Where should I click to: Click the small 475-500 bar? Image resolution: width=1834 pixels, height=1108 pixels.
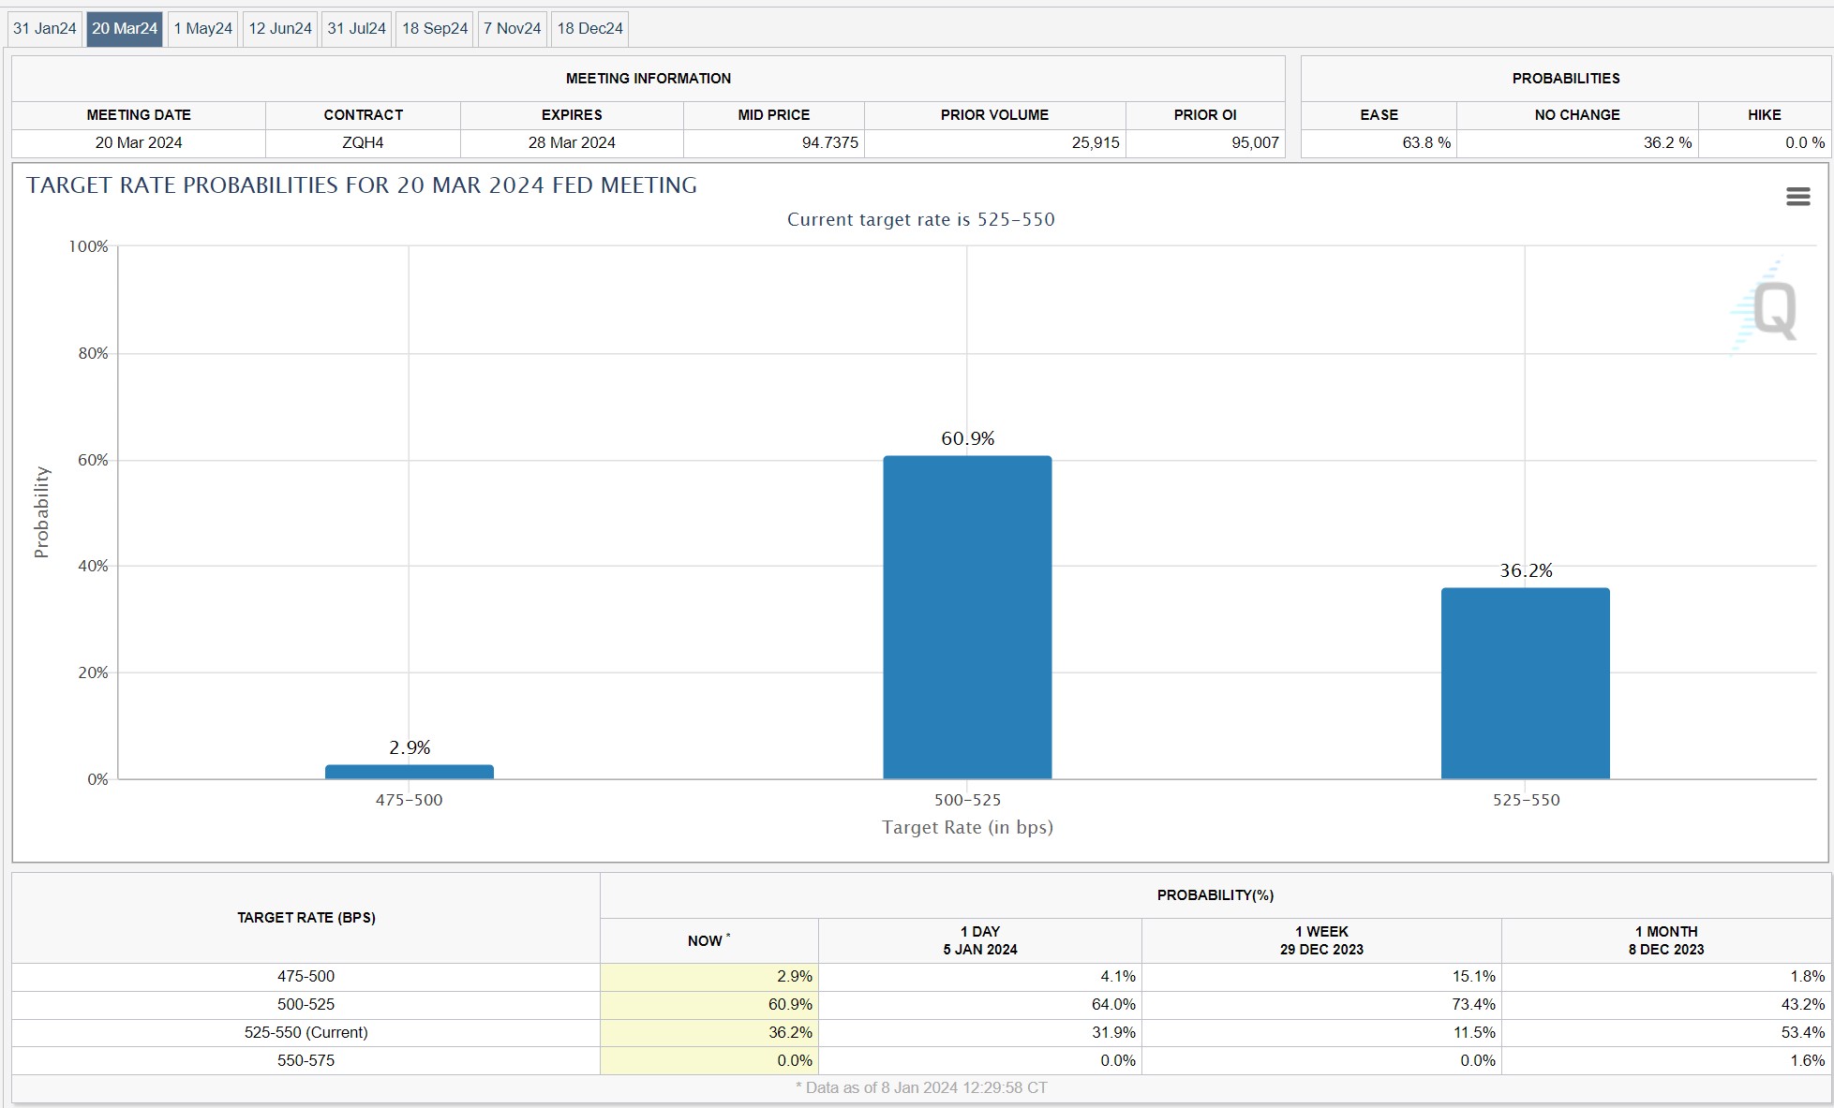tap(410, 772)
